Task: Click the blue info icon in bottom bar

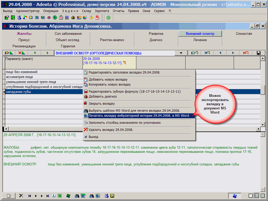Action: coord(54,196)
